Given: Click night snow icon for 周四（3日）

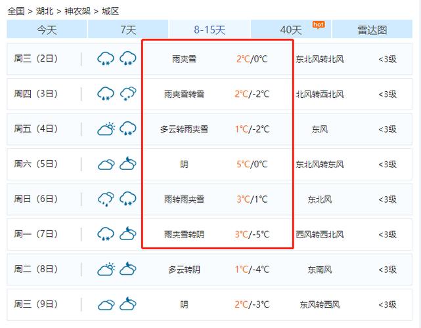Looking at the screenshot, I should click(128, 94).
